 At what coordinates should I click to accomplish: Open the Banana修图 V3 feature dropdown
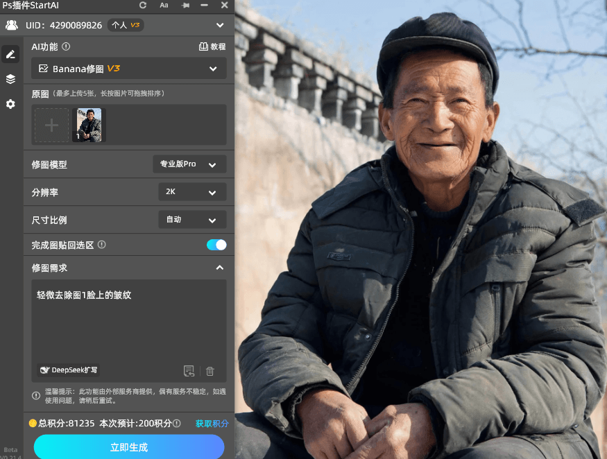[x=128, y=69]
